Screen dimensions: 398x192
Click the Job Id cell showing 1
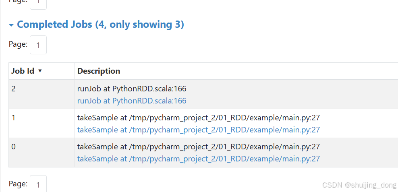coord(14,118)
